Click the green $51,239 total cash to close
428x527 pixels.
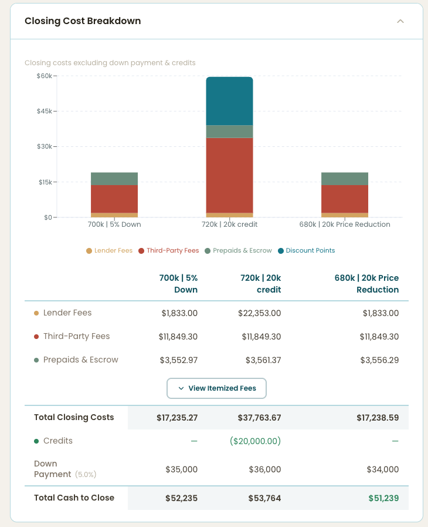point(383,498)
